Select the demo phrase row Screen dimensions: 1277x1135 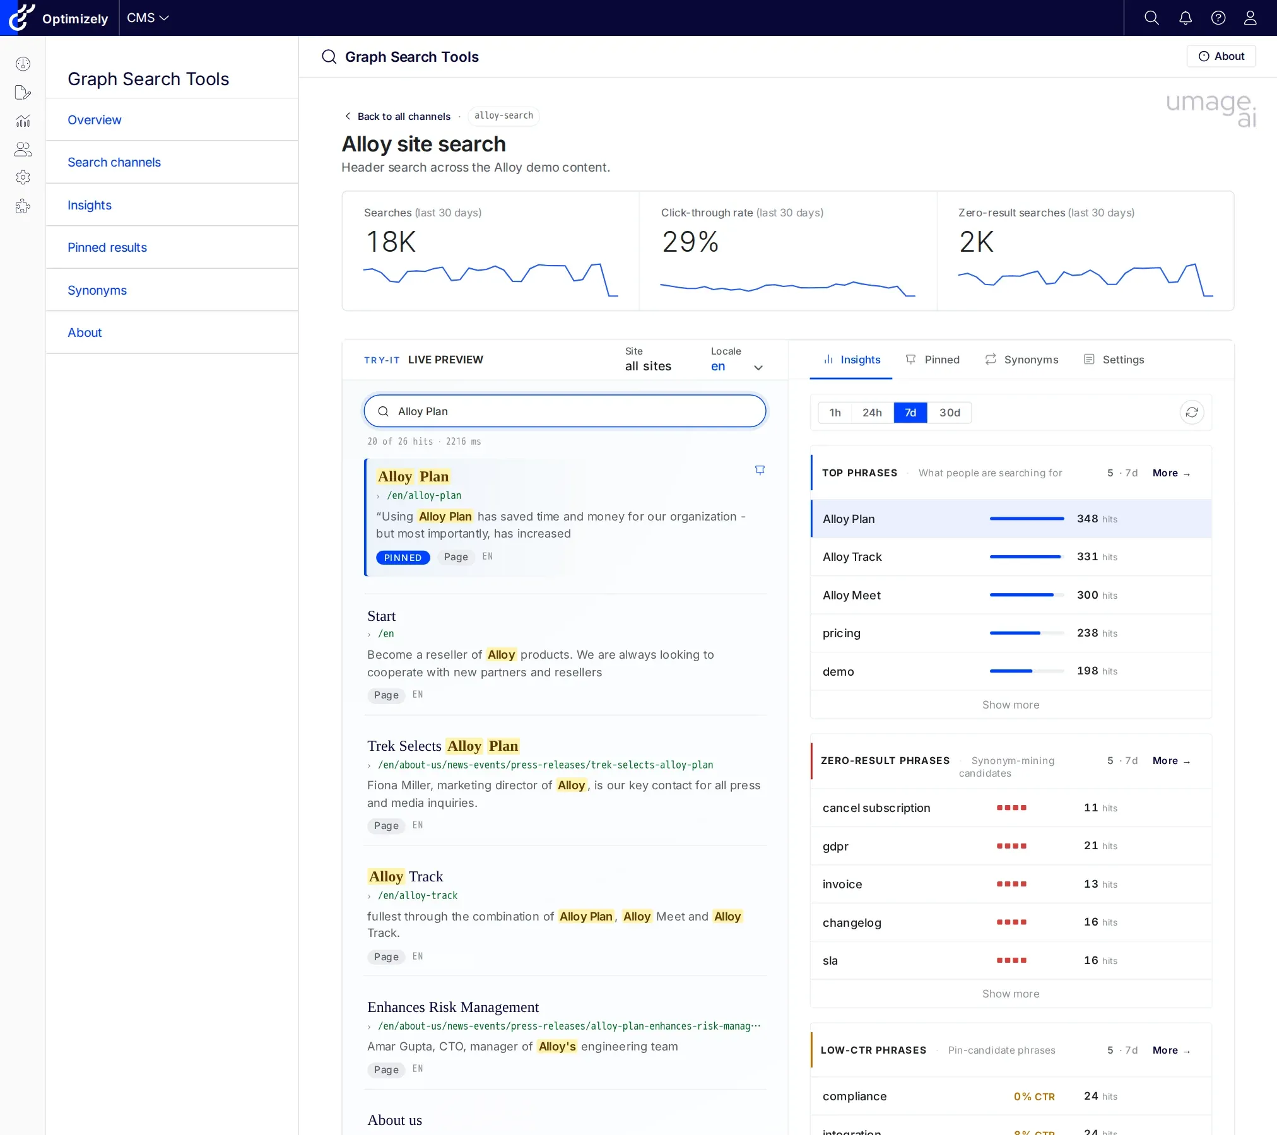point(1011,671)
